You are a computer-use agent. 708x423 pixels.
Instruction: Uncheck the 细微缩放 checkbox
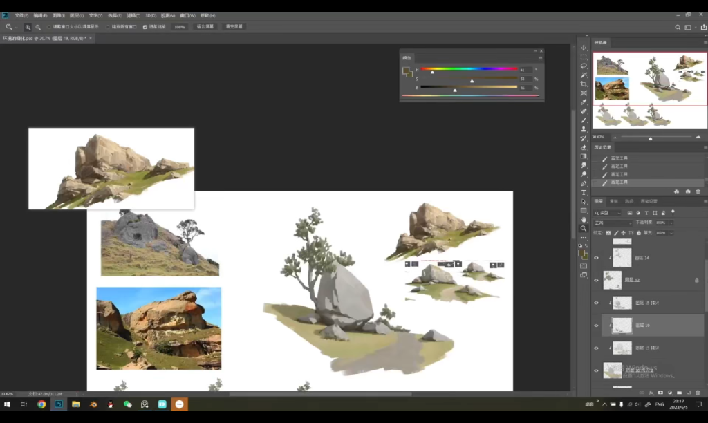point(145,27)
